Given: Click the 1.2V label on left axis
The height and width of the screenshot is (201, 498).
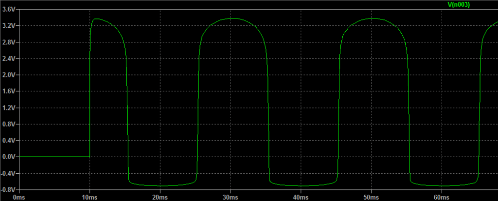Looking at the screenshot, I should [x=9, y=108].
